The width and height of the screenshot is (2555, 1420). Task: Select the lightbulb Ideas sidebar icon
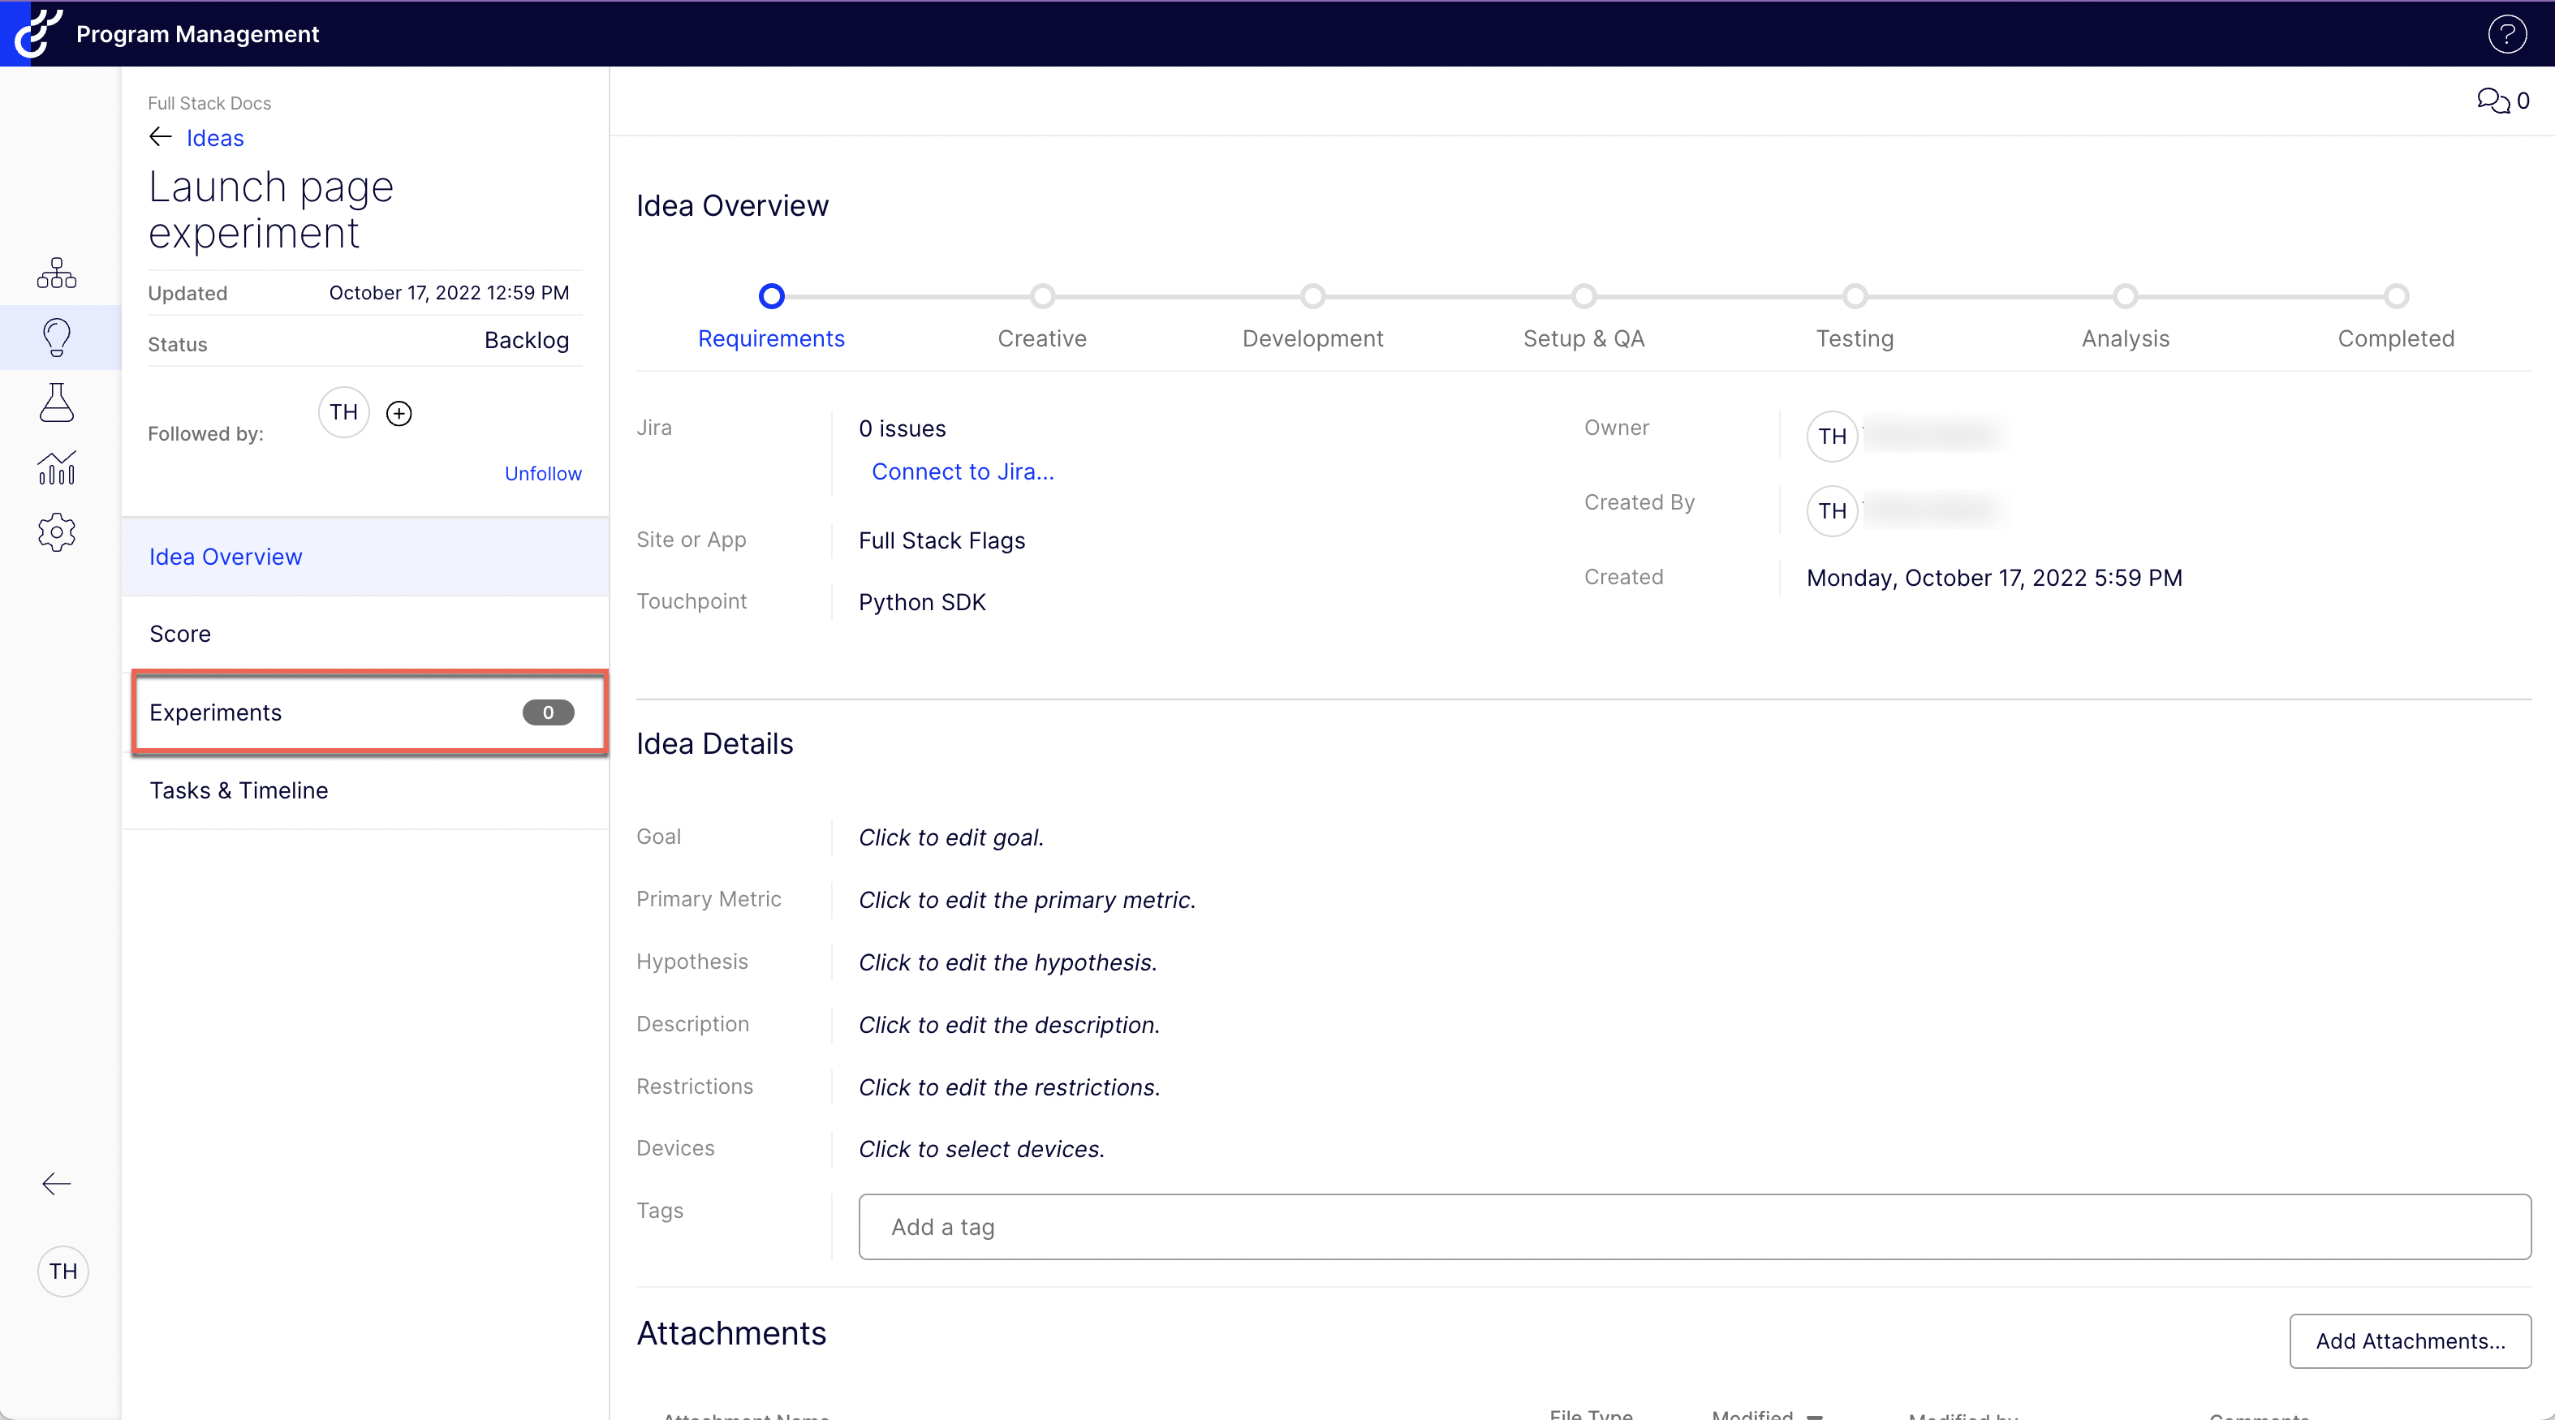pyautogui.click(x=57, y=338)
